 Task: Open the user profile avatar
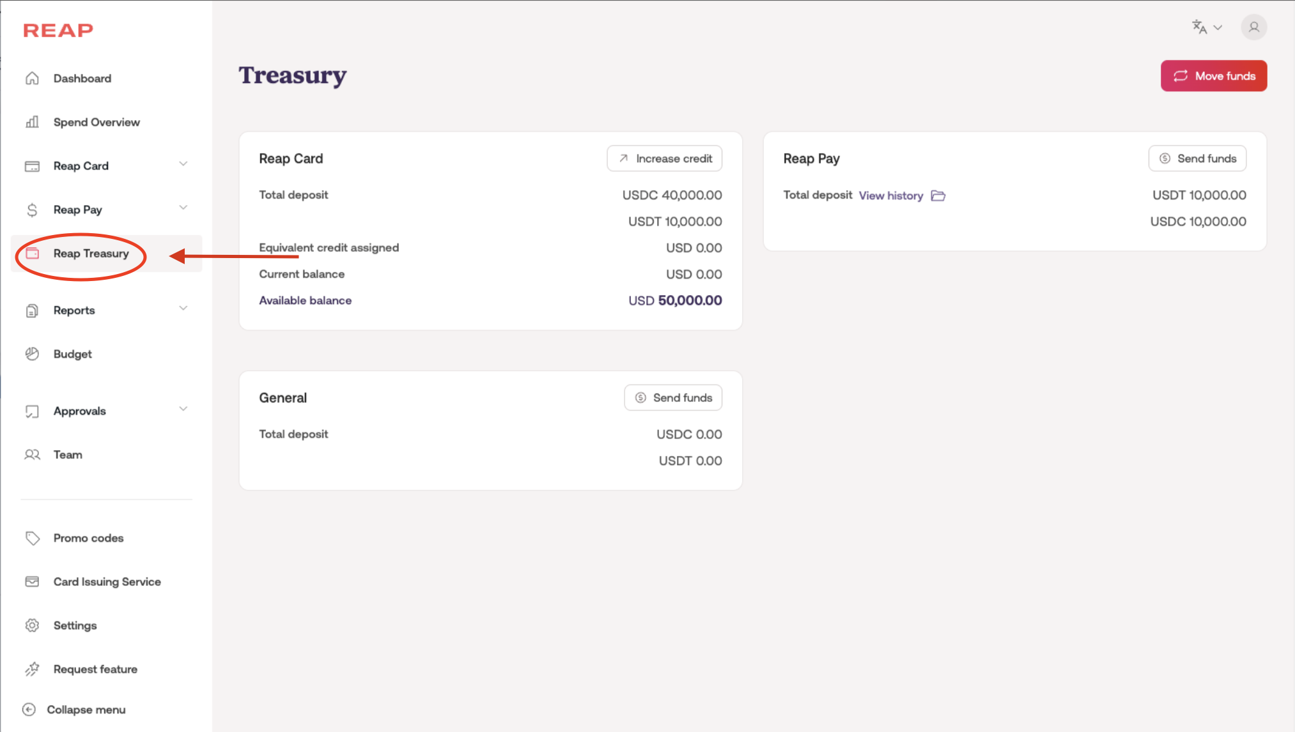(1253, 27)
